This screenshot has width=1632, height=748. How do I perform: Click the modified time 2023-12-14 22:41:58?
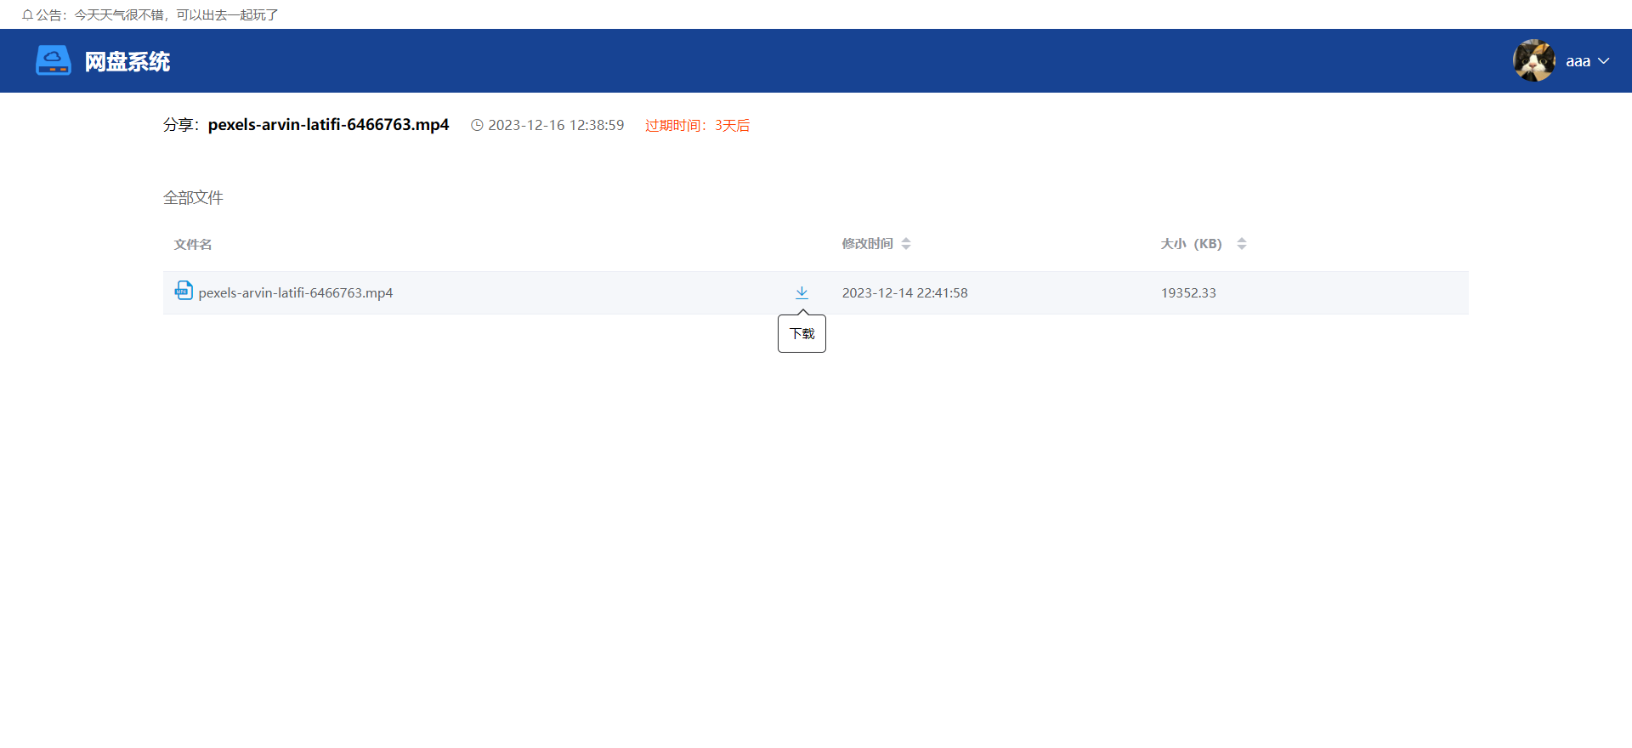click(x=905, y=293)
